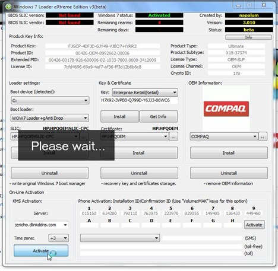Image resolution: width=278 pixels, height=271 pixels.
Task: Click browse button beside COMPAQ dropdown
Action: [x=263, y=136]
